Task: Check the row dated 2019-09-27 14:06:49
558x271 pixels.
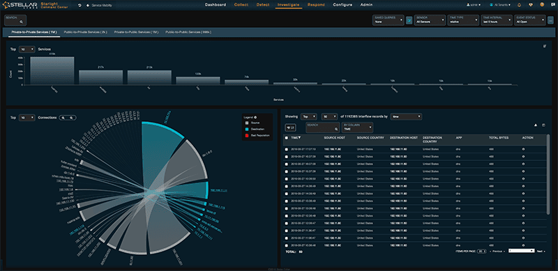Action: [287, 194]
